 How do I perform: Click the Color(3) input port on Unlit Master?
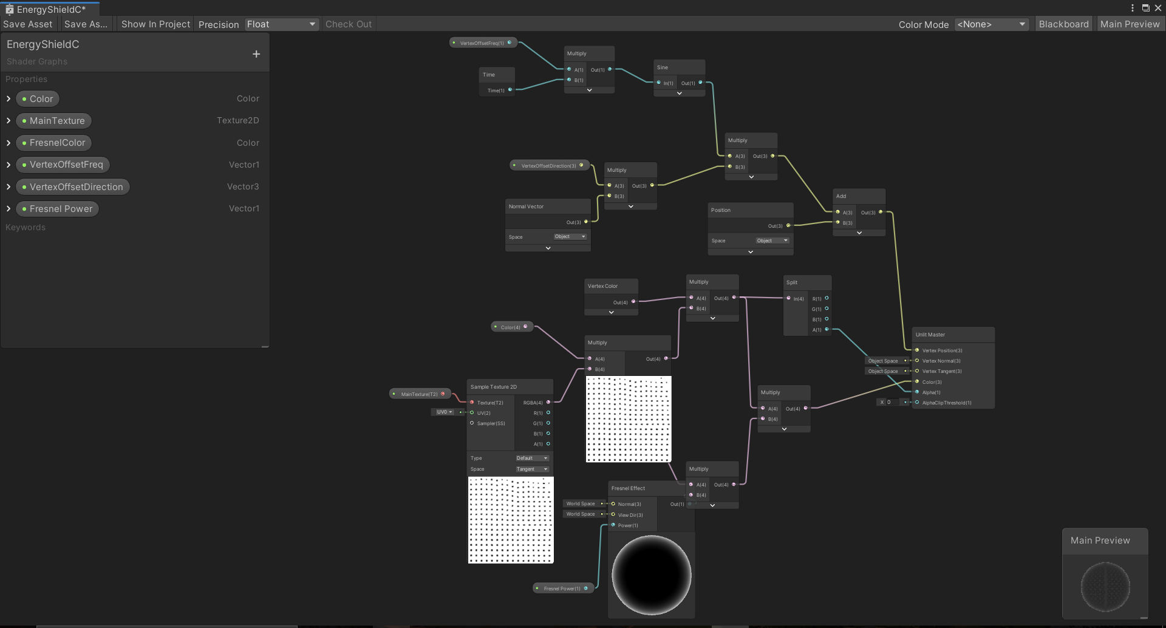click(917, 382)
